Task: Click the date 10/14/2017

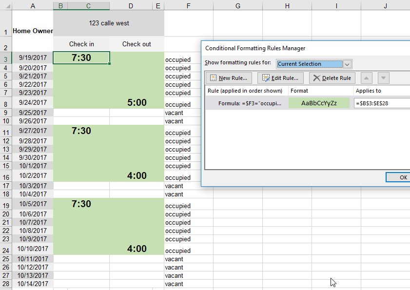Action: (x=33, y=284)
